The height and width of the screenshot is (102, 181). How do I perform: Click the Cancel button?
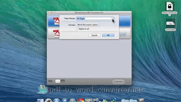click(94, 35)
